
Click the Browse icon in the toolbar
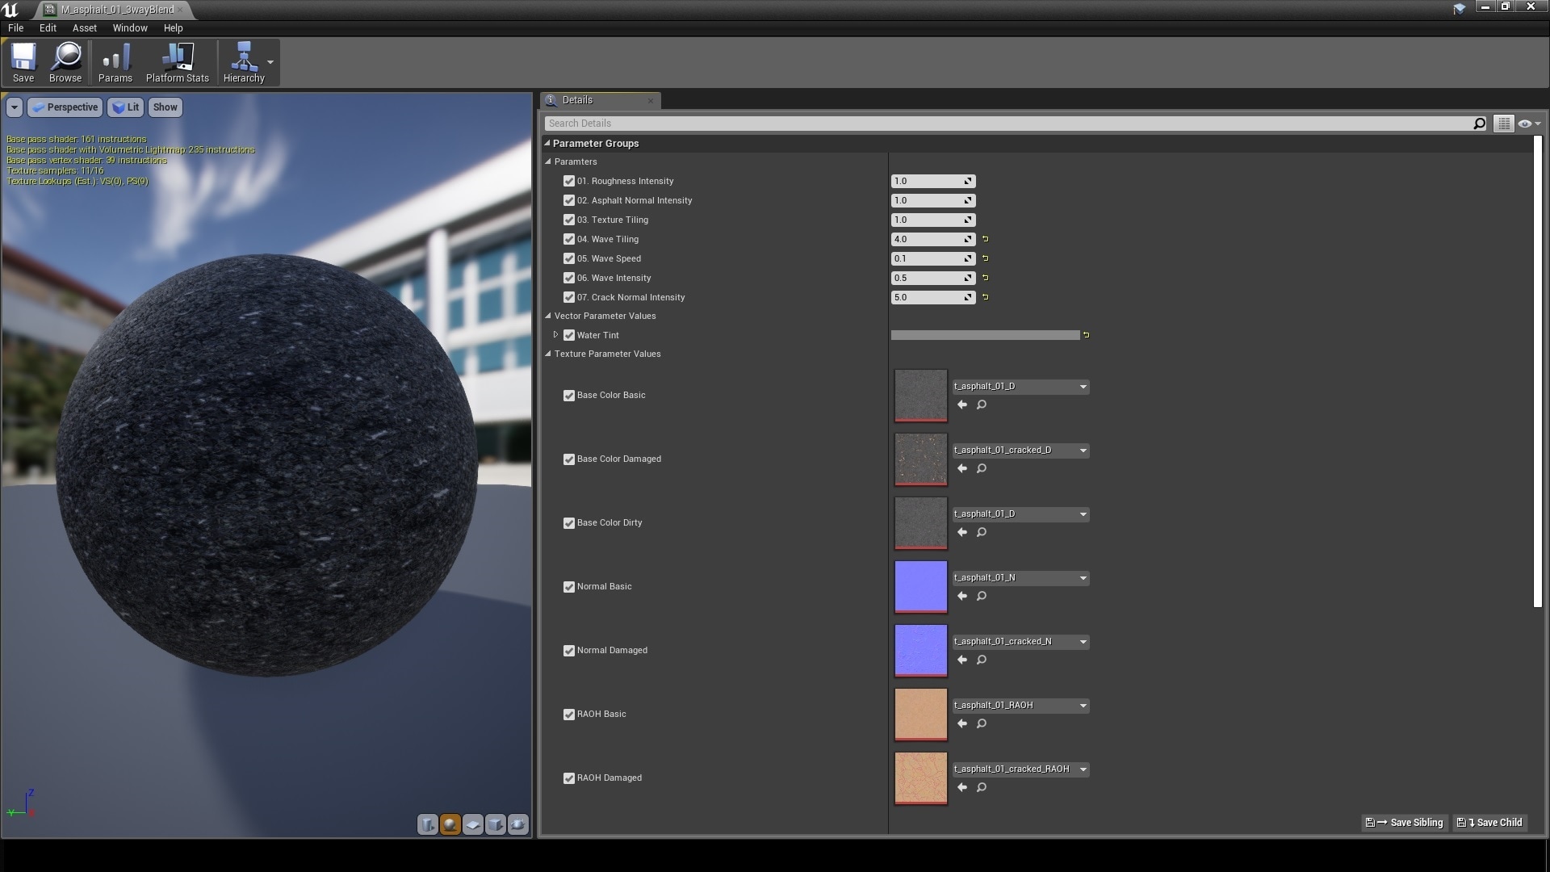pyautogui.click(x=65, y=62)
